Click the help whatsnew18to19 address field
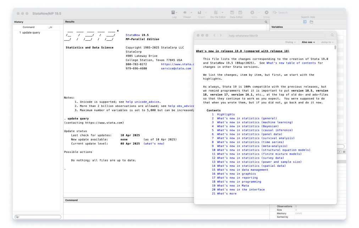359x228 pixels. pyautogui.click(x=276, y=35)
